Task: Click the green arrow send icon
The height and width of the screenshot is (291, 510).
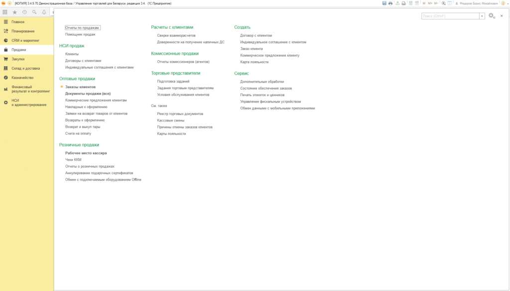Action: pyautogui.click(x=397, y=3)
